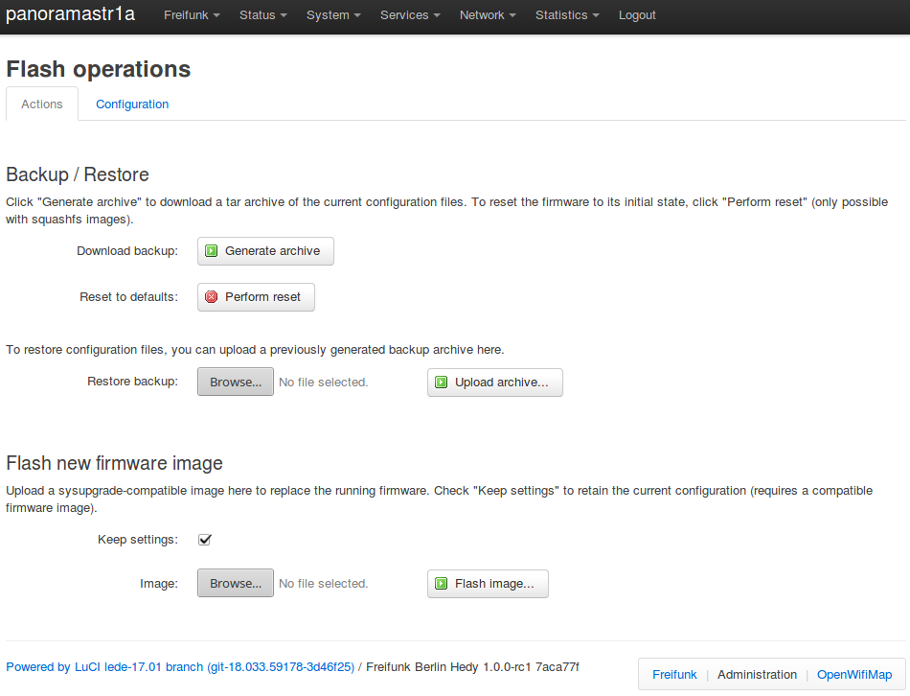Toggle the Keep settings checkbox

pyautogui.click(x=204, y=540)
